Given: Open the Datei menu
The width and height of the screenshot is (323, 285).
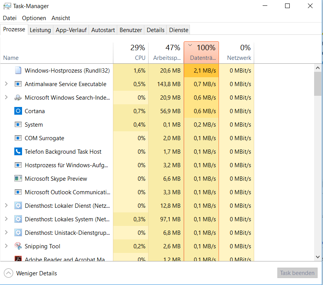Looking at the screenshot, I should pyautogui.click(x=10, y=18).
